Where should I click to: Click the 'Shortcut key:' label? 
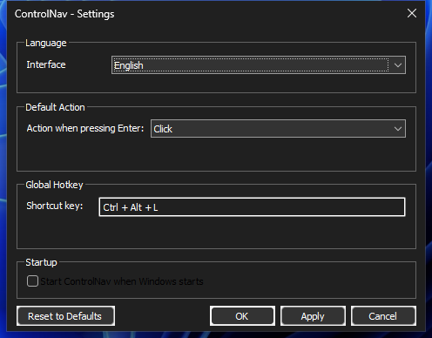[x=55, y=206]
